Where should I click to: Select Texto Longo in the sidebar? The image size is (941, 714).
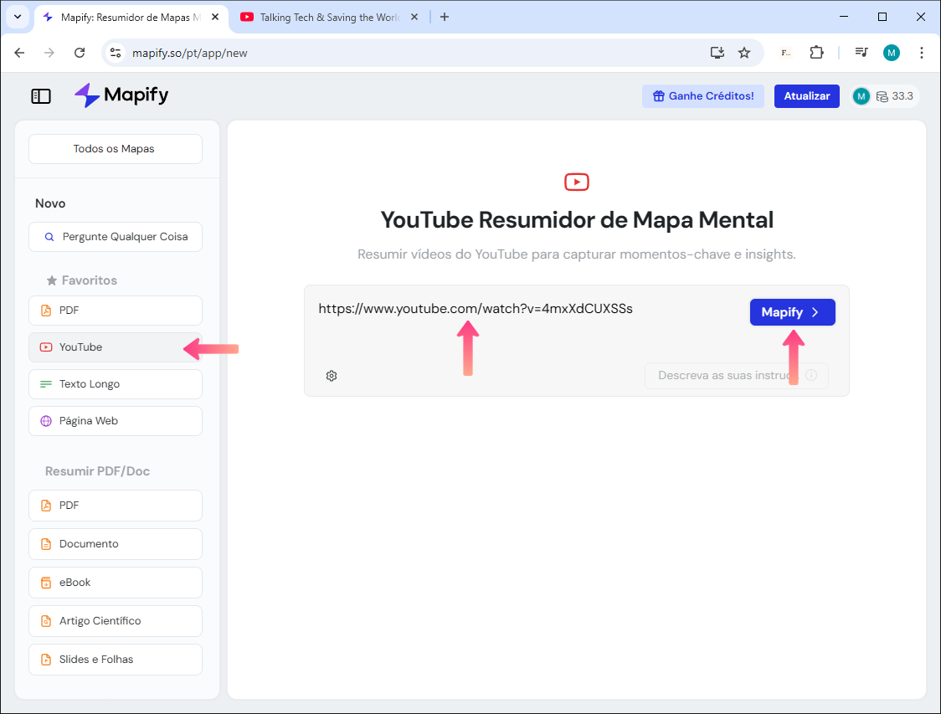[116, 384]
